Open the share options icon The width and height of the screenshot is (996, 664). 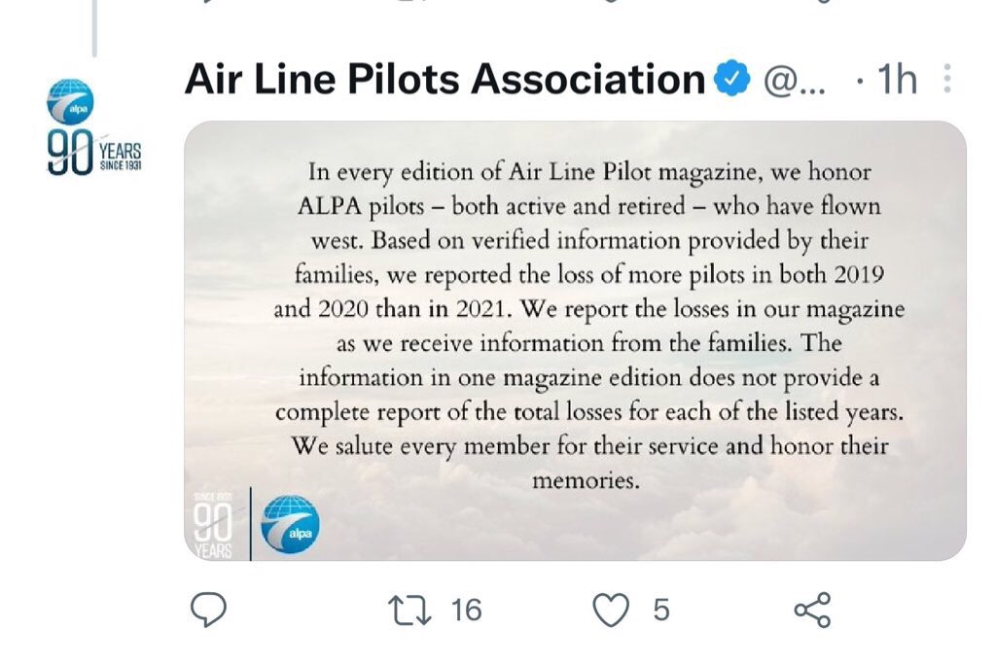tap(812, 610)
